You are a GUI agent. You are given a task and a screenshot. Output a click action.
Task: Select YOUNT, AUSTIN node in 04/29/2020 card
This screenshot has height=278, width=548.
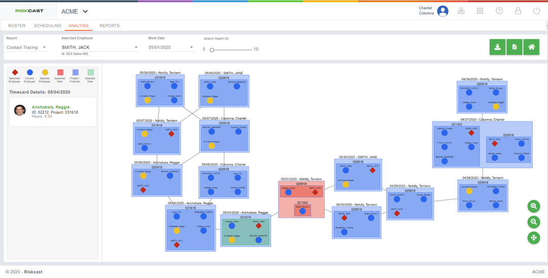[397, 199]
